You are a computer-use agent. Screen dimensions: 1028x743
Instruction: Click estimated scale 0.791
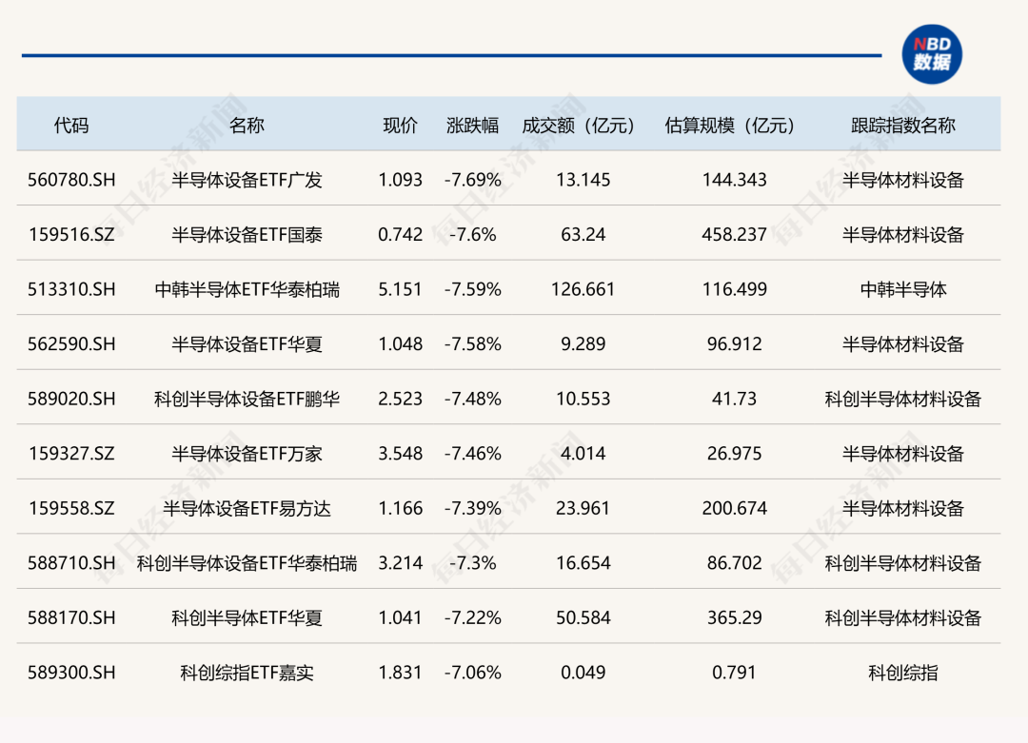coord(734,673)
